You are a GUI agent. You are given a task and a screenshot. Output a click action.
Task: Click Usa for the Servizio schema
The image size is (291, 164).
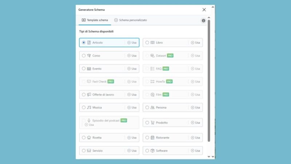click(132, 151)
